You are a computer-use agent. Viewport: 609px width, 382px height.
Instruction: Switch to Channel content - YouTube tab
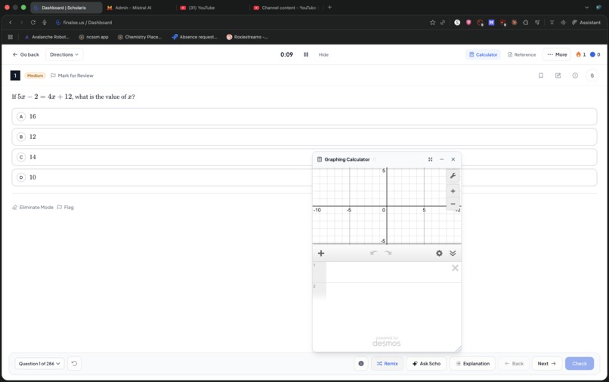coord(287,8)
